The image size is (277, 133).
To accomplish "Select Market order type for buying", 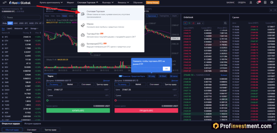I will [x=70, y=85].
